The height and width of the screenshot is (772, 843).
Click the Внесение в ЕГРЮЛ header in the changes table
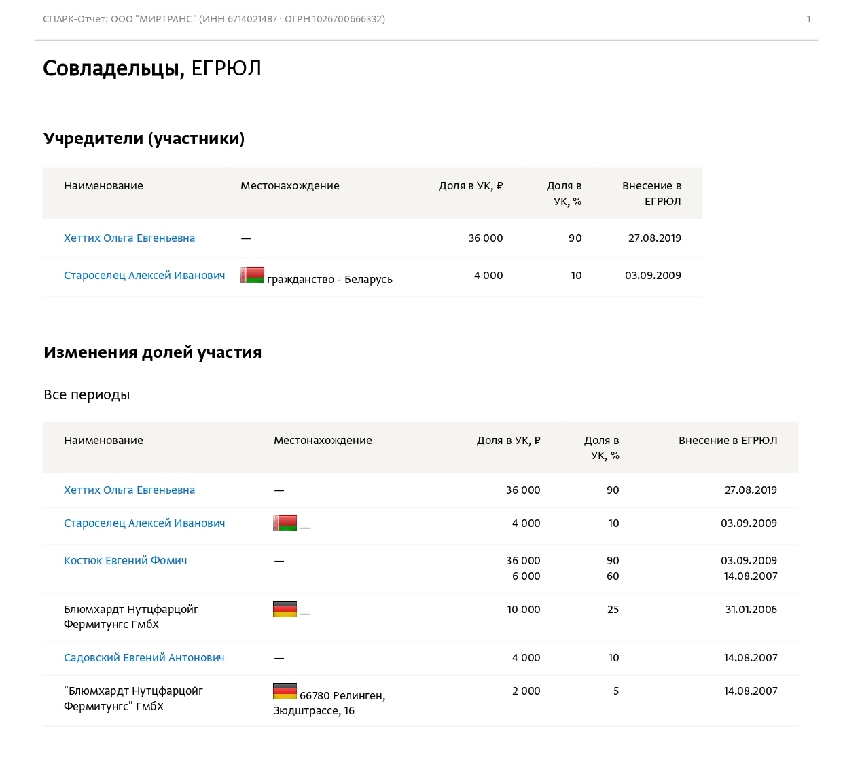click(728, 441)
